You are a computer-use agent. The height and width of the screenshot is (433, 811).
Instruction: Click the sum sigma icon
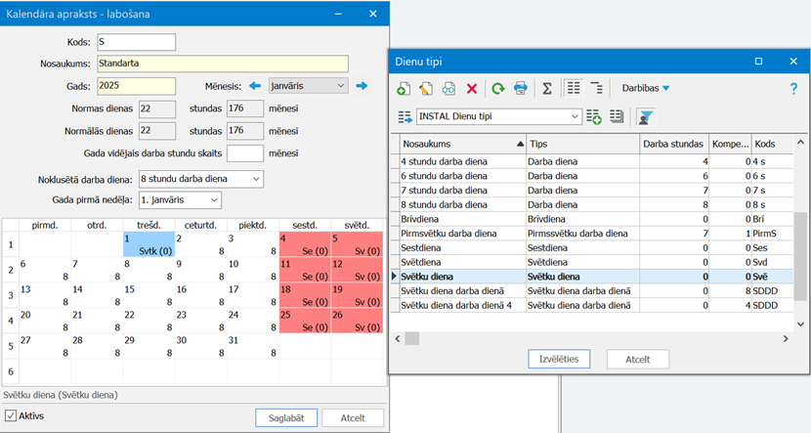547,88
